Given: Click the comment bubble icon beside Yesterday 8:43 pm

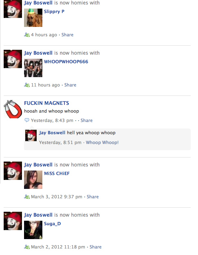Looking at the screenshot, I should point(26,120).
